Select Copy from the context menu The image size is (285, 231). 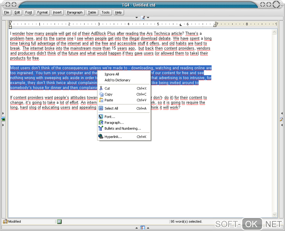[x=124, y=94]
